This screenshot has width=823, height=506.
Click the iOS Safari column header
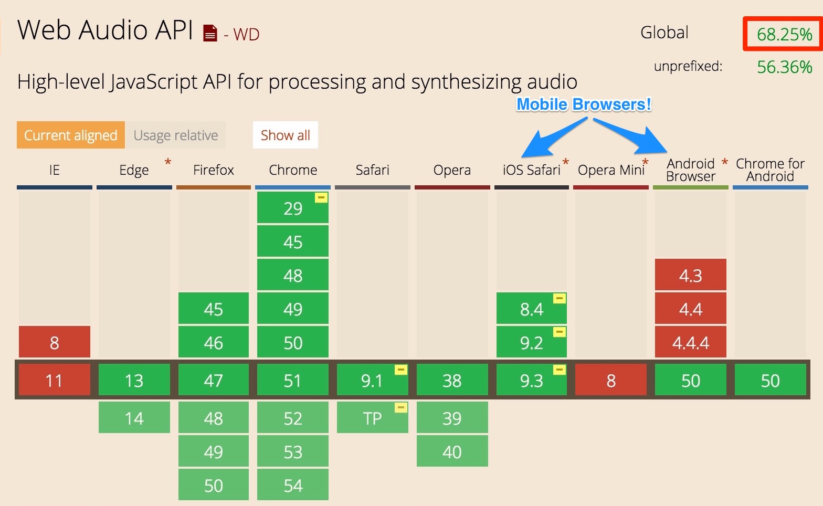pos(532,170)
